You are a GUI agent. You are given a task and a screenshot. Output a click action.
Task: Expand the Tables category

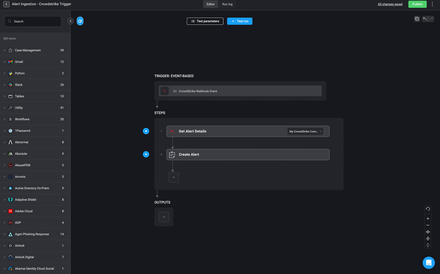(x=5, y=96)
